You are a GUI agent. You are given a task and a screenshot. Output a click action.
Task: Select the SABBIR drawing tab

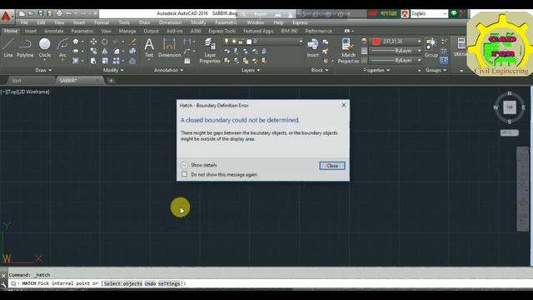68,81
